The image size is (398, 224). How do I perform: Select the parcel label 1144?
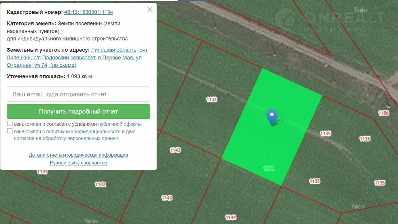pyautogui.click(x=231, y=217)
